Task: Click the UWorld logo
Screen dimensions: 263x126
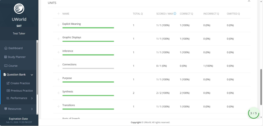Action: coord(19,8)
